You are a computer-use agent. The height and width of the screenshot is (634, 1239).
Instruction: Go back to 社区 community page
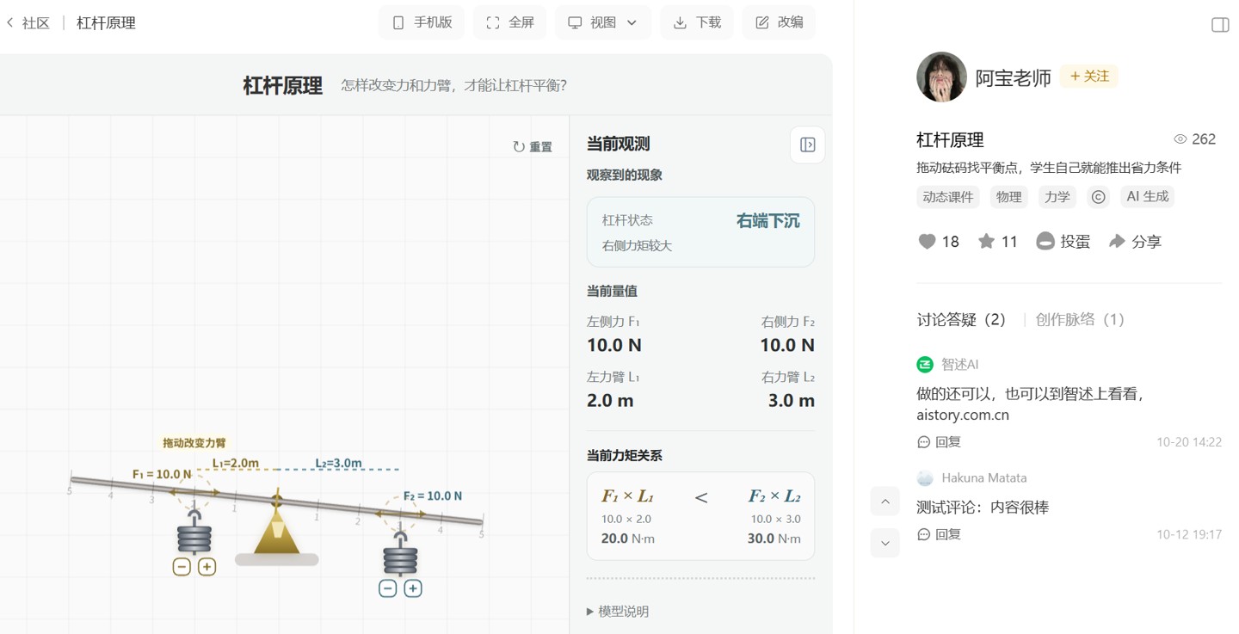(28, 23)
